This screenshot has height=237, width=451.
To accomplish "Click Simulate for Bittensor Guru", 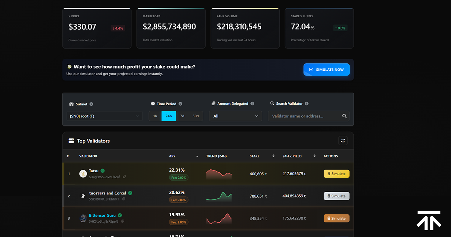I will click(337, 218).
